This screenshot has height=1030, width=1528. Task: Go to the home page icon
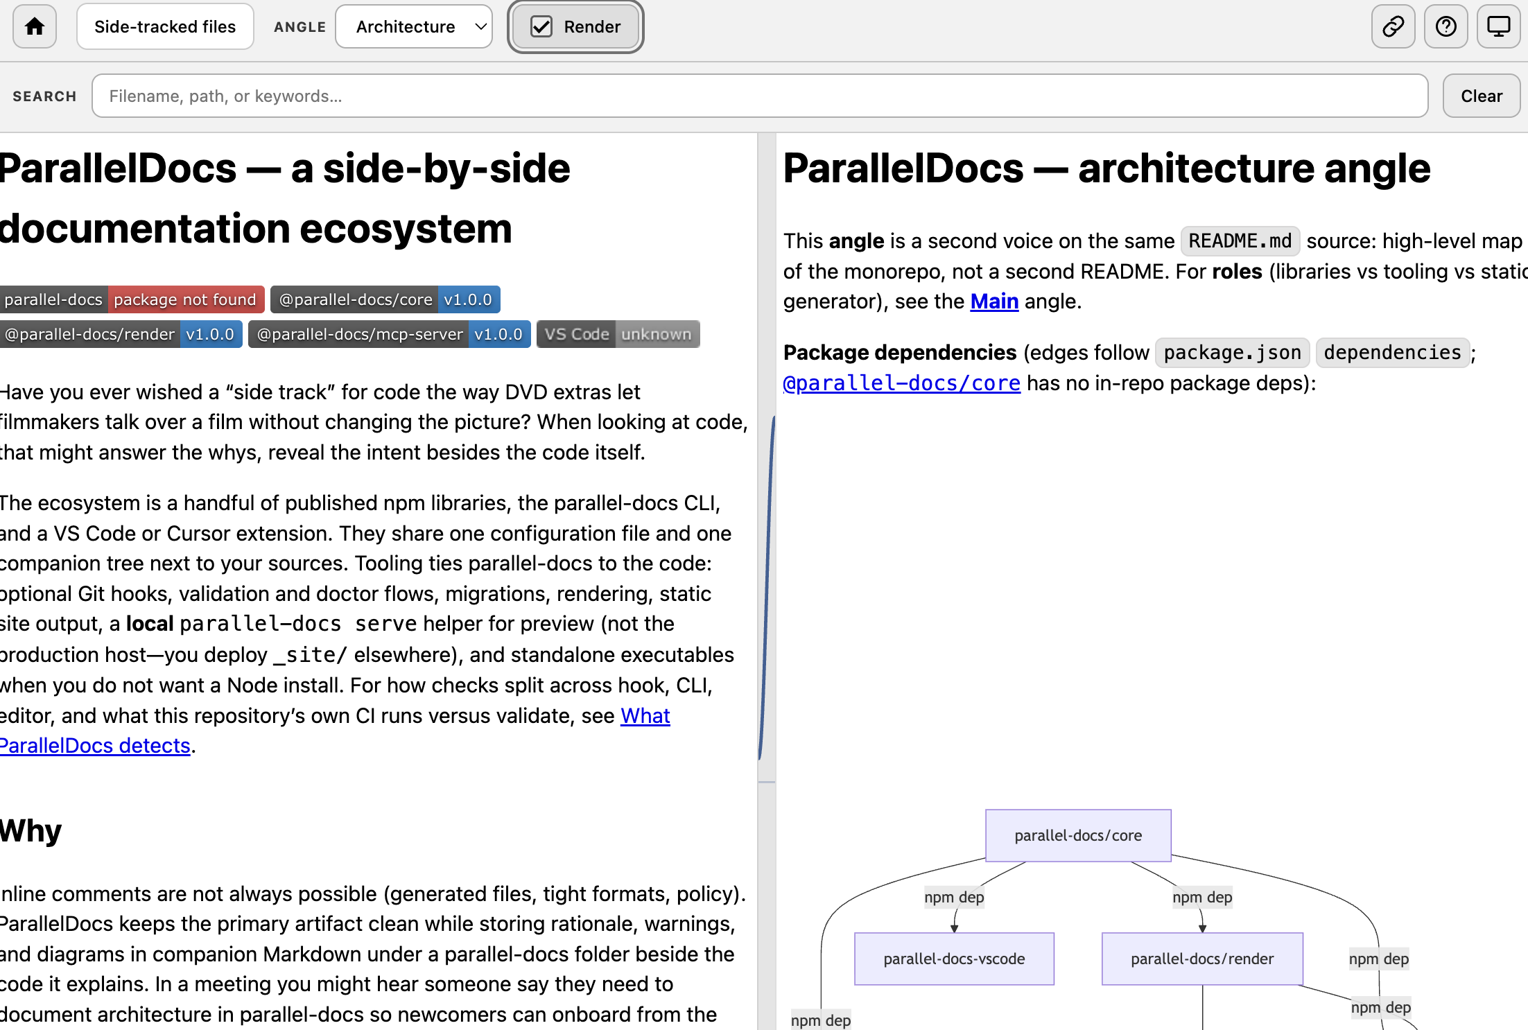pos(35,26)
